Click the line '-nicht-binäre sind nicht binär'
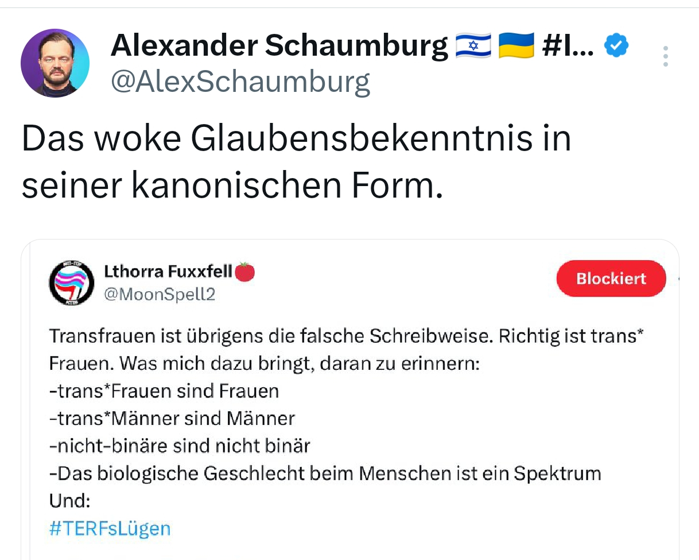The width and height of the screenshot is (699, 560). click(180, 446)
